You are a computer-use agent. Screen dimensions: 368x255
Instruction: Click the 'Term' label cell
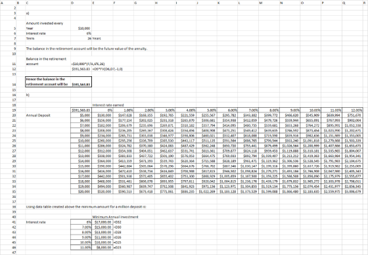click(30, 39)
